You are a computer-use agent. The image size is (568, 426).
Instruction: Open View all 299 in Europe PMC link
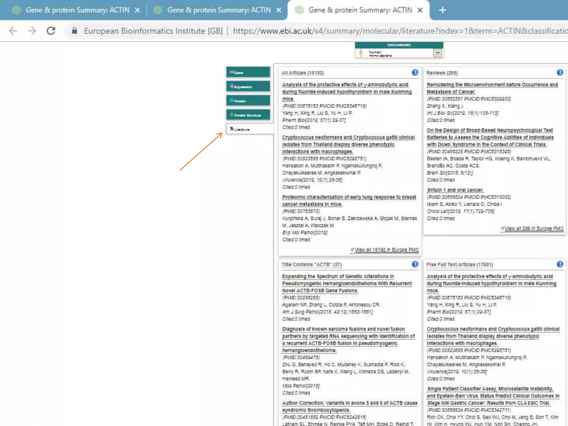pos(534,229)
